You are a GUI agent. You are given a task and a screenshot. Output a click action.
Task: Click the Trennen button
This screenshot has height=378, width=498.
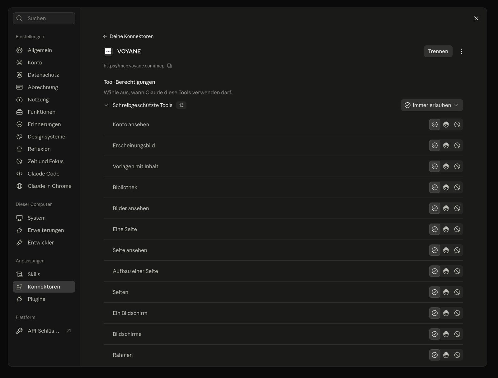coord(438,51)
